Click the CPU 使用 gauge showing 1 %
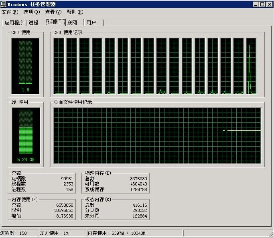Screen dimensions: 274x238 (x=26, y=66)
